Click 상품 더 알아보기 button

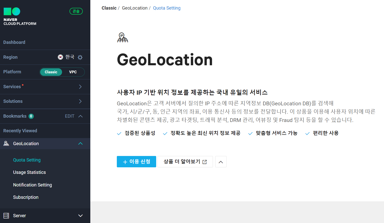(x=185, y=162)
